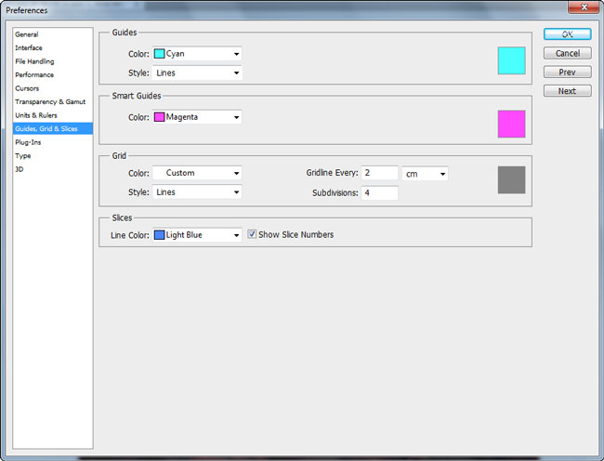Open the Guides Style dropdown
Viewport: 604px width, 461px height.
[x=197, y=72]
